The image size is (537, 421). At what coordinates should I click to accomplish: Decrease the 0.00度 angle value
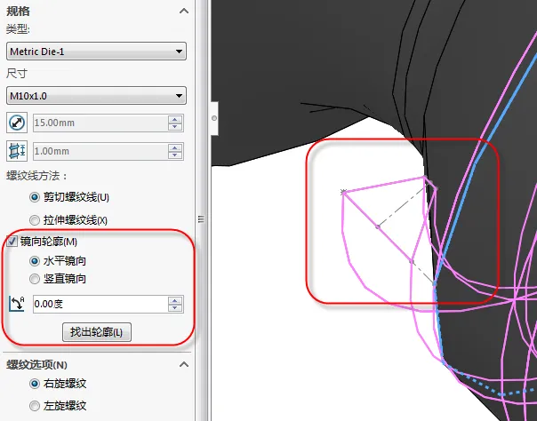click(175, 308)
